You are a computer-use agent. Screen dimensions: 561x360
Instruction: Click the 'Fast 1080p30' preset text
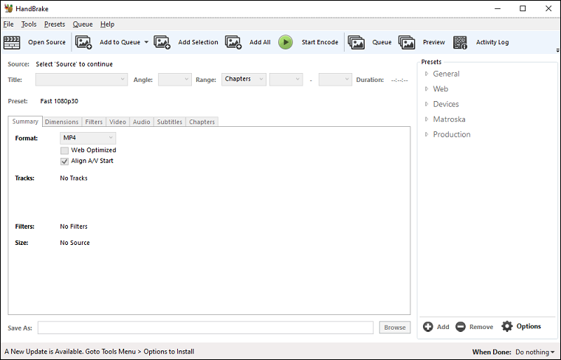(59, 101)
